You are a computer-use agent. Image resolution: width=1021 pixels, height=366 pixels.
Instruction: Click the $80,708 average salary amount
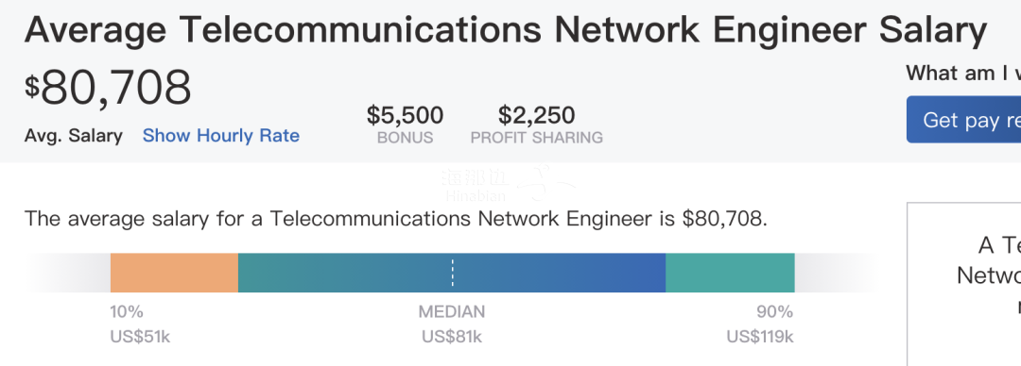(x=108, y=87)
